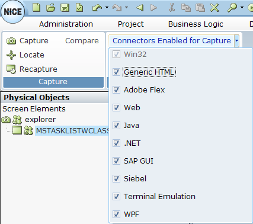Toggle the Adobe Flex checkbox
Viewport: 253px width, 224px height.
point(116,90)
